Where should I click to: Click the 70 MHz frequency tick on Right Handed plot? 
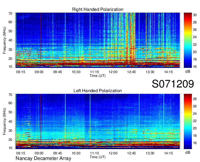pos(10,14)
